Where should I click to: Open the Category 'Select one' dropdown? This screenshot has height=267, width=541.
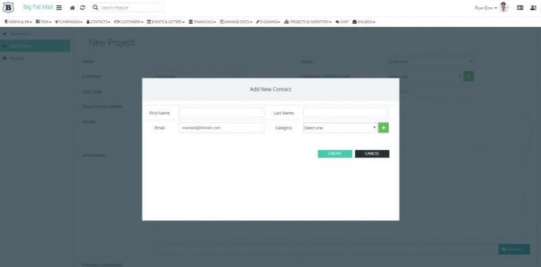340,128
